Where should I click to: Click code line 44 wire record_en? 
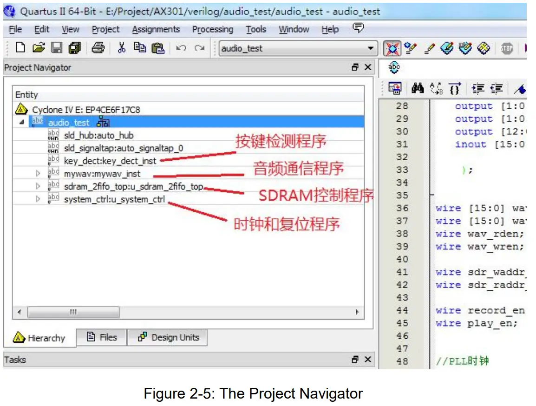click(480, 310)
